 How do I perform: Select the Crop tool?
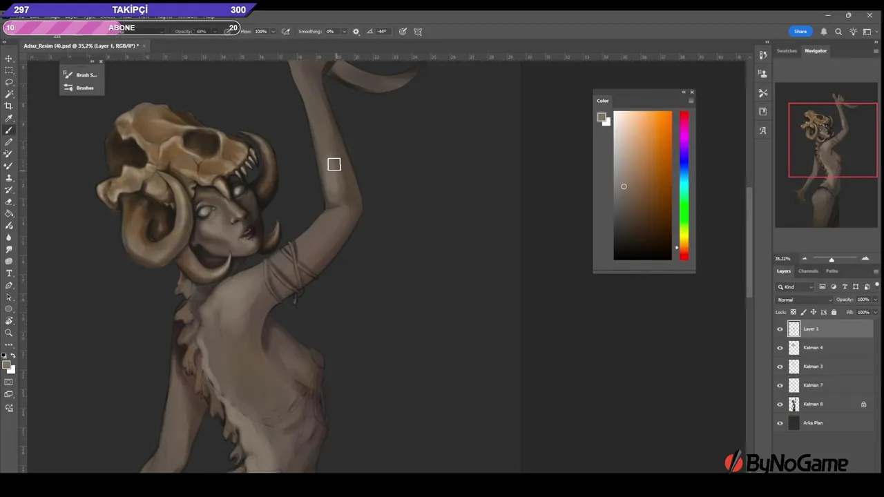tap(9, 106)
